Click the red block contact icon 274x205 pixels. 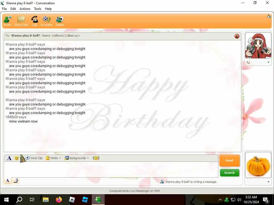tap(237, 36)
